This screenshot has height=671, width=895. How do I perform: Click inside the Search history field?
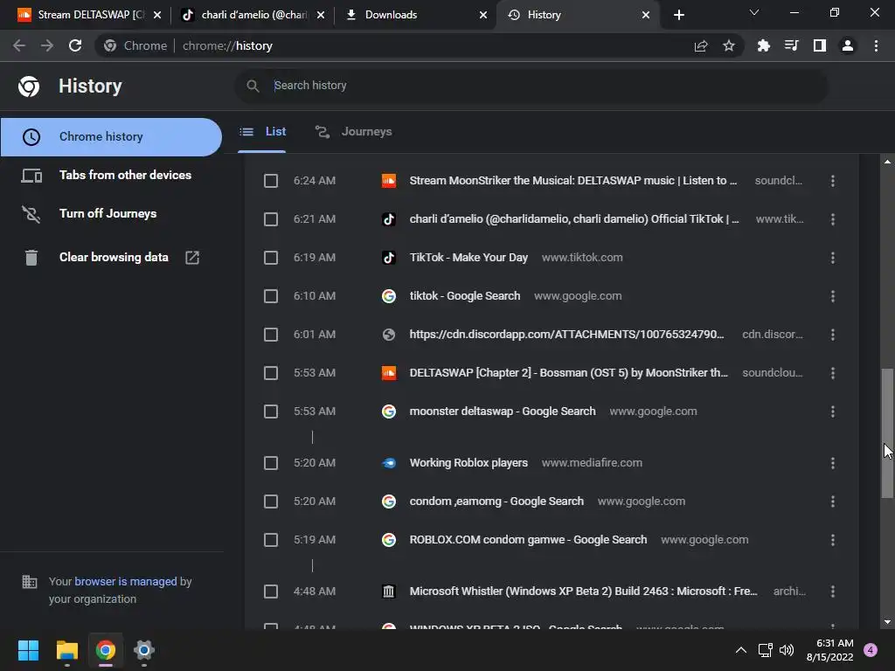point(531,86)
